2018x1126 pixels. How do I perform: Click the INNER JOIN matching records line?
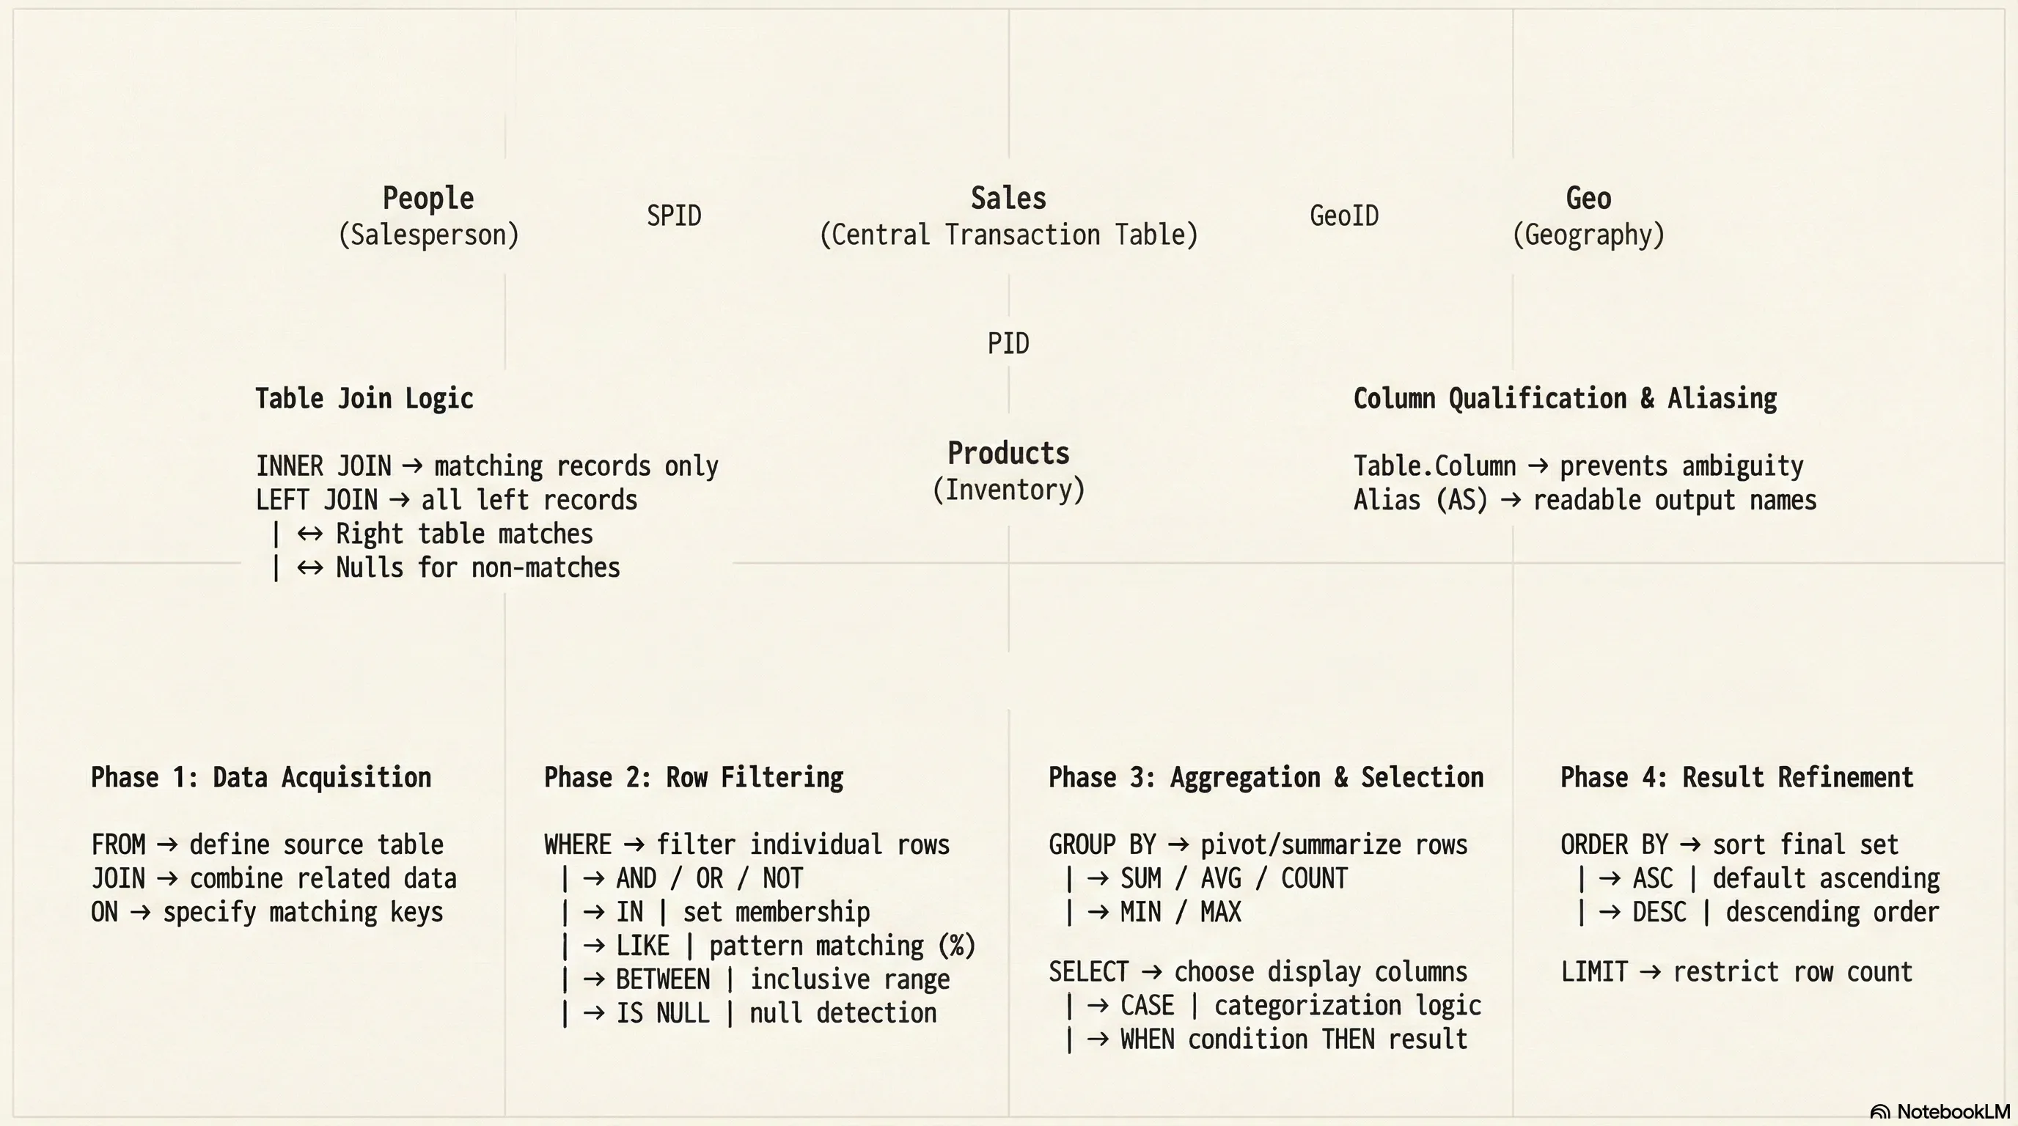486,467
